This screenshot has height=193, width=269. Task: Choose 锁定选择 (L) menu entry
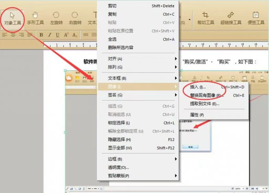138,123
